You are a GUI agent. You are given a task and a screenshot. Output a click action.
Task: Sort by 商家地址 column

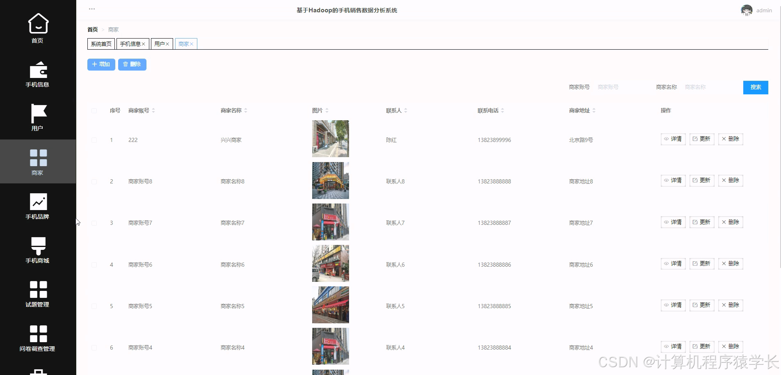click(x=594, y=111)
